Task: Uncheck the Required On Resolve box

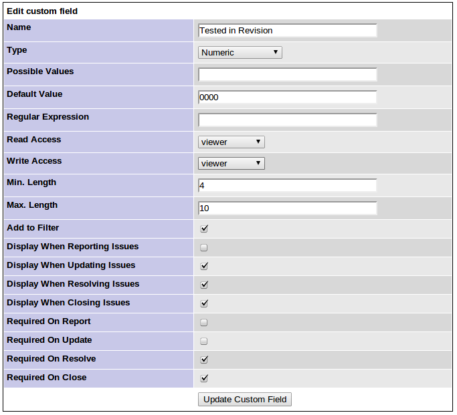Action: (204, 360)
